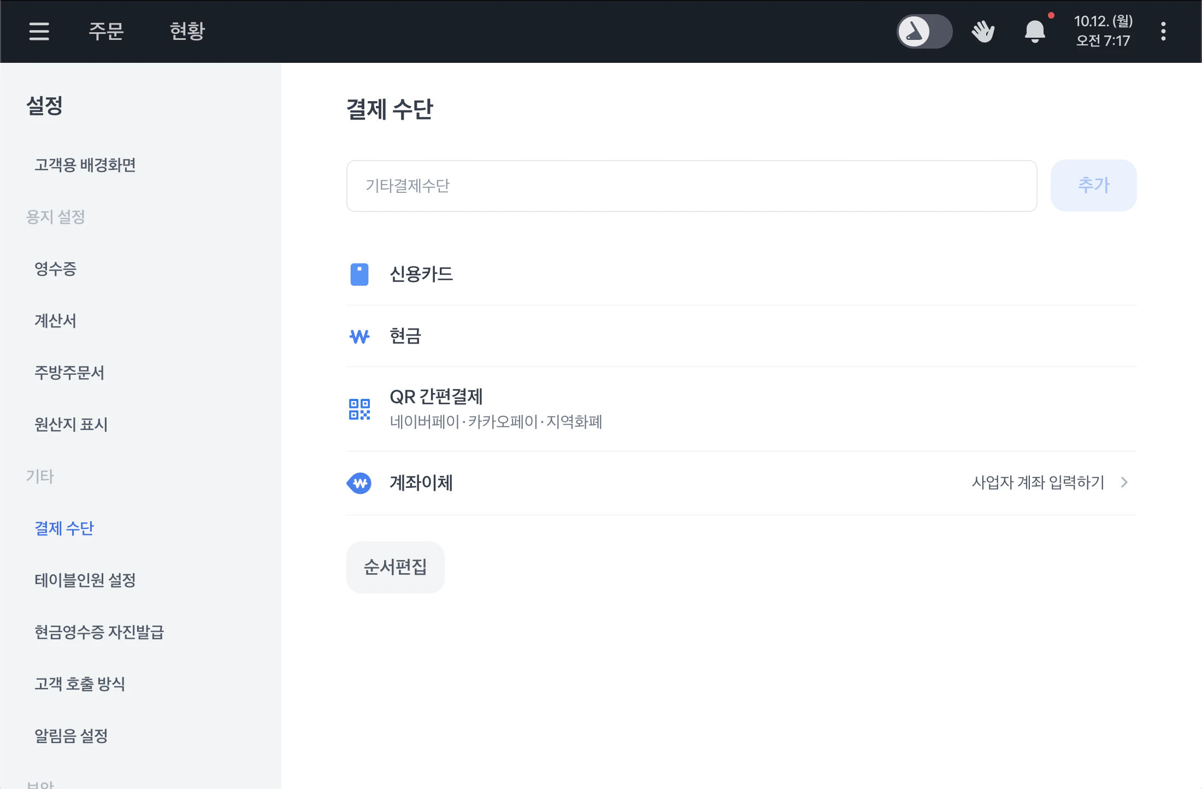Viewport: 1202px width, 789px height.
Task: Select 테이블인원 설정 in sidebar
Action: point(85,580)
